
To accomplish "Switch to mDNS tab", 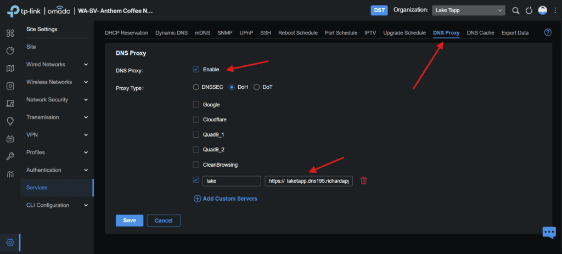I will coord(203,32).
